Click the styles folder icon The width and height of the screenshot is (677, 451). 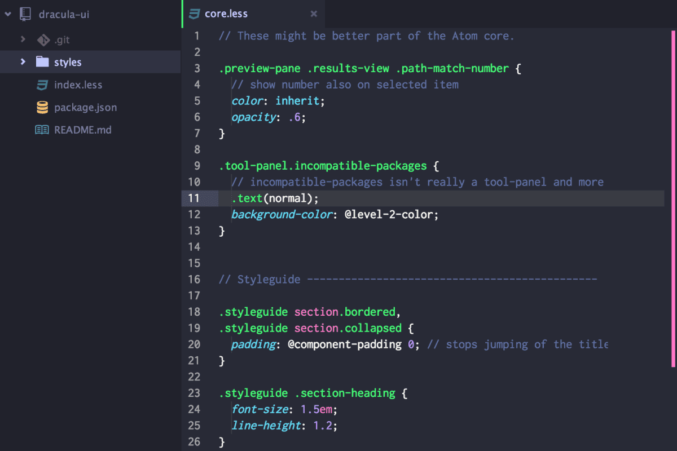pyautogui.click(x=42, y=62)
